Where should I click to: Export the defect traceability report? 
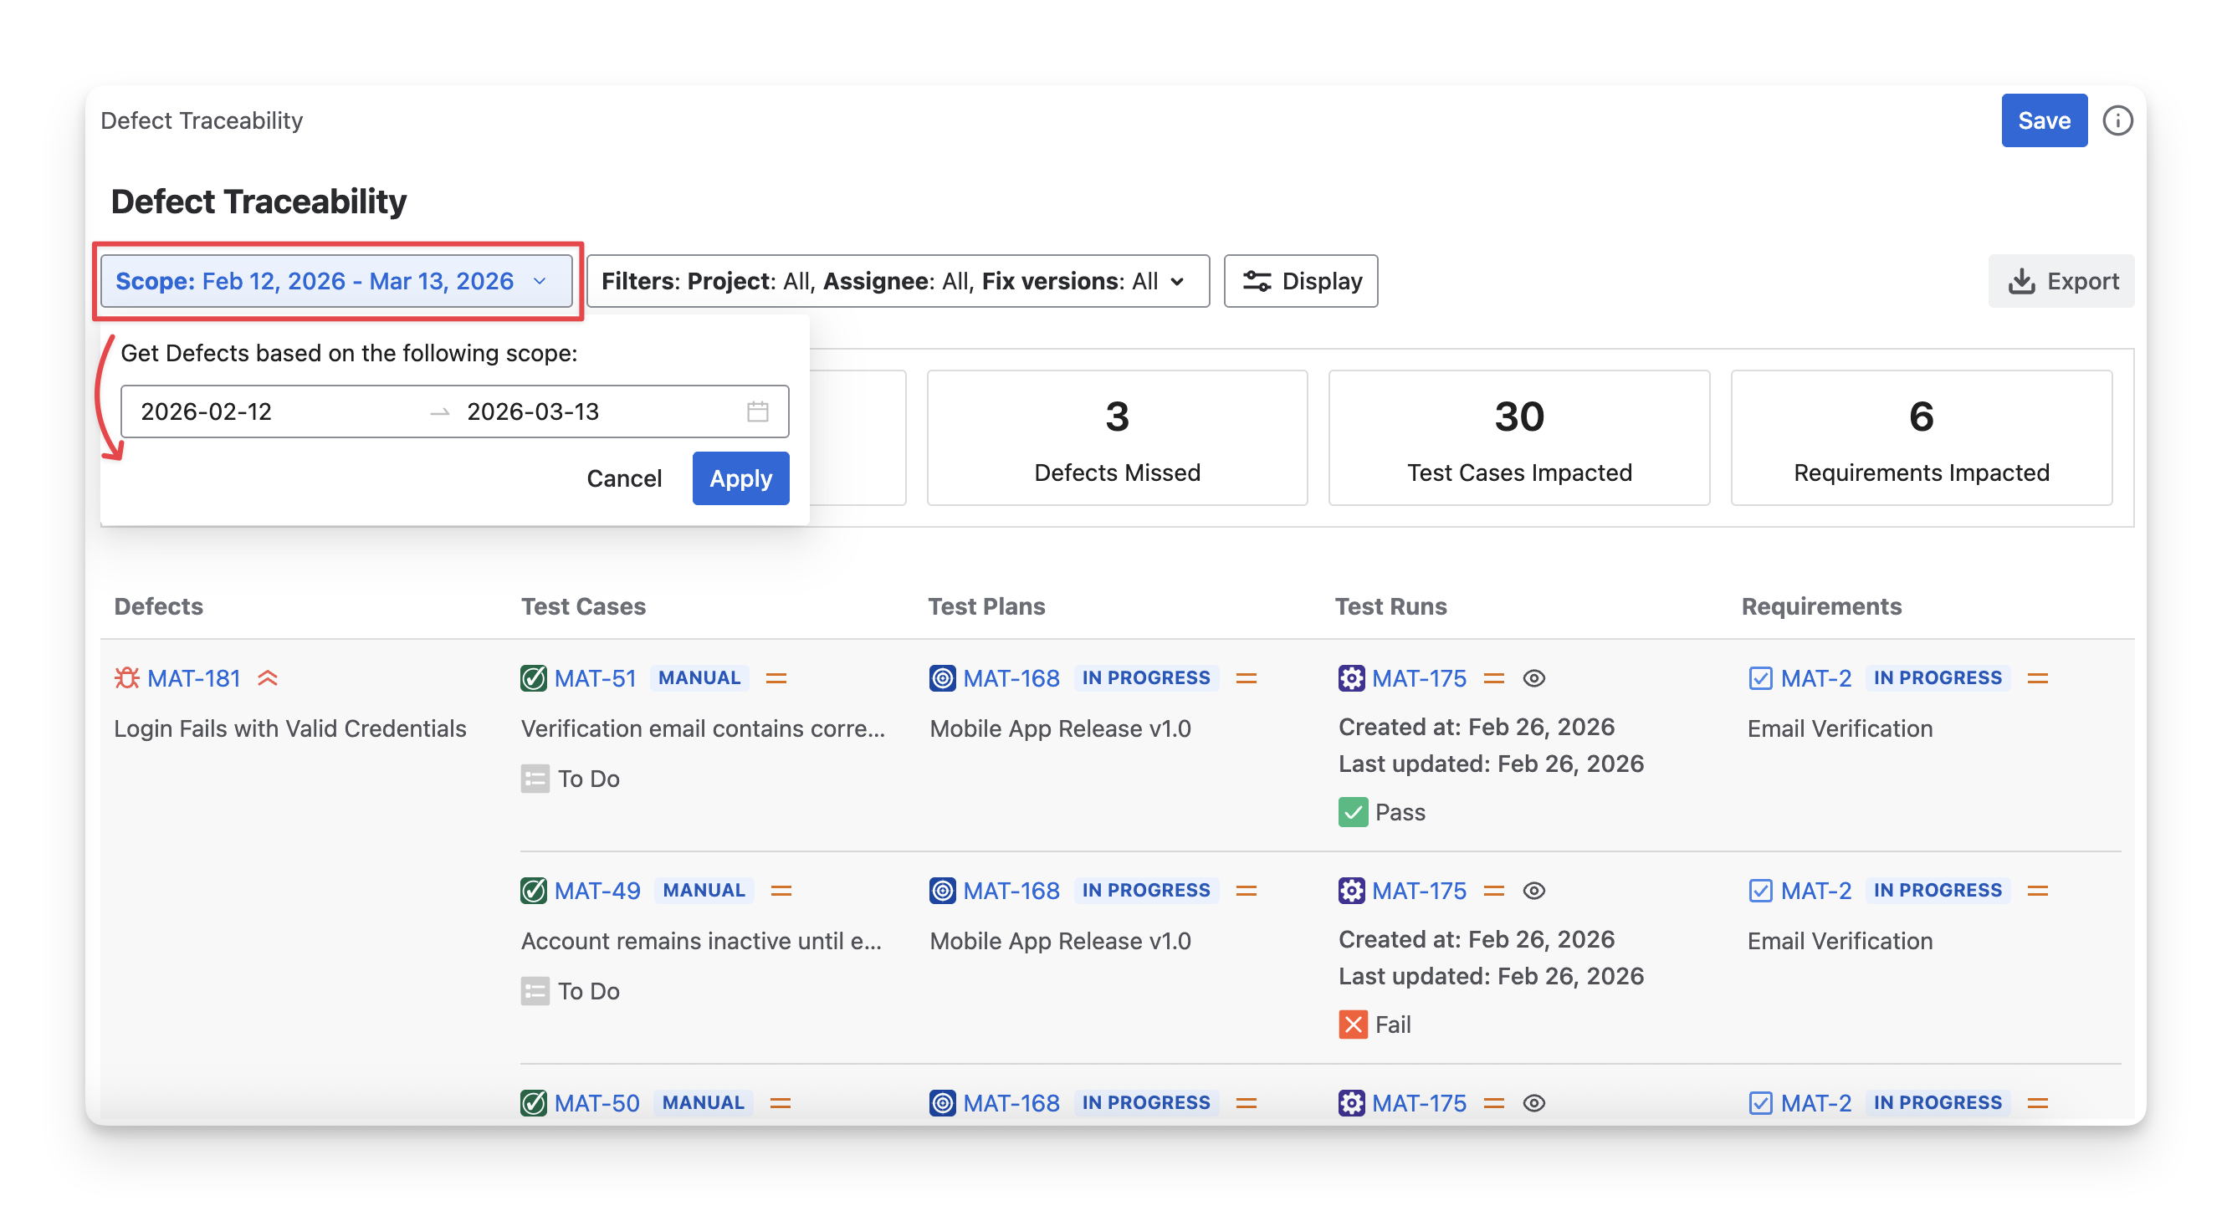coord(2061,281)
